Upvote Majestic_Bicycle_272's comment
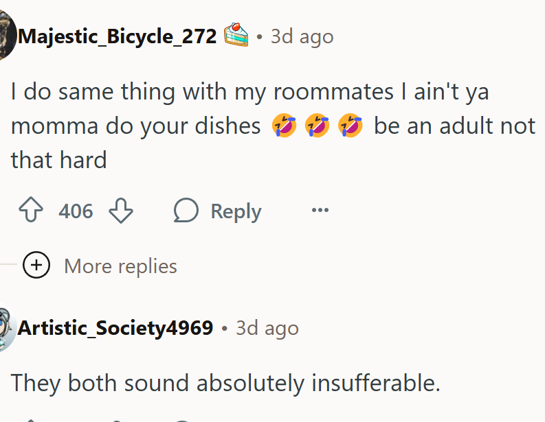 [31, 211]
